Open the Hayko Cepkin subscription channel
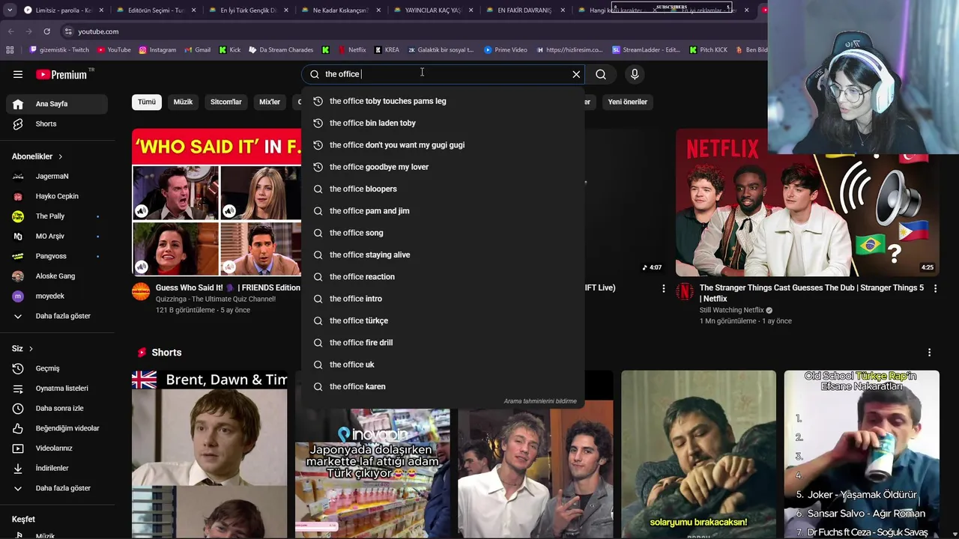 [x=57, y=196]
